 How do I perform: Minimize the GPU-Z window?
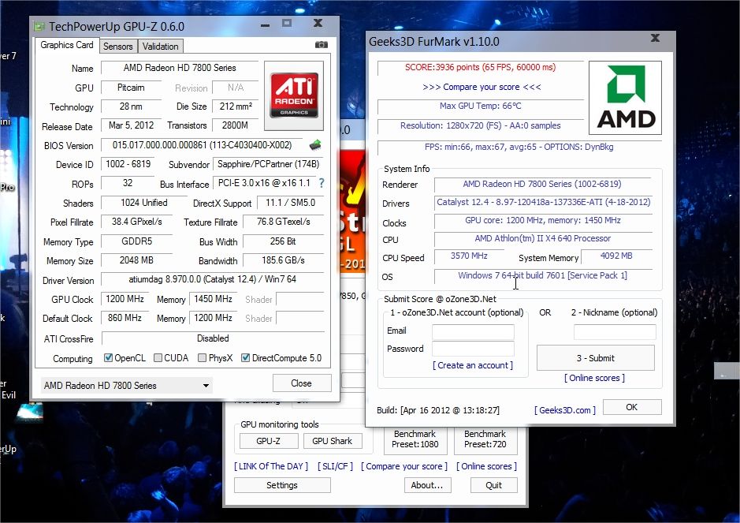266,25
